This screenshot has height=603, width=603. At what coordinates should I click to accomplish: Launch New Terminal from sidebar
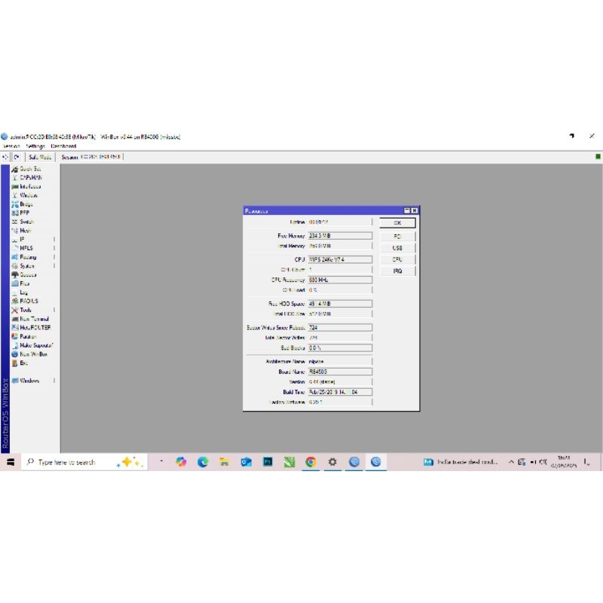point(32,319)
